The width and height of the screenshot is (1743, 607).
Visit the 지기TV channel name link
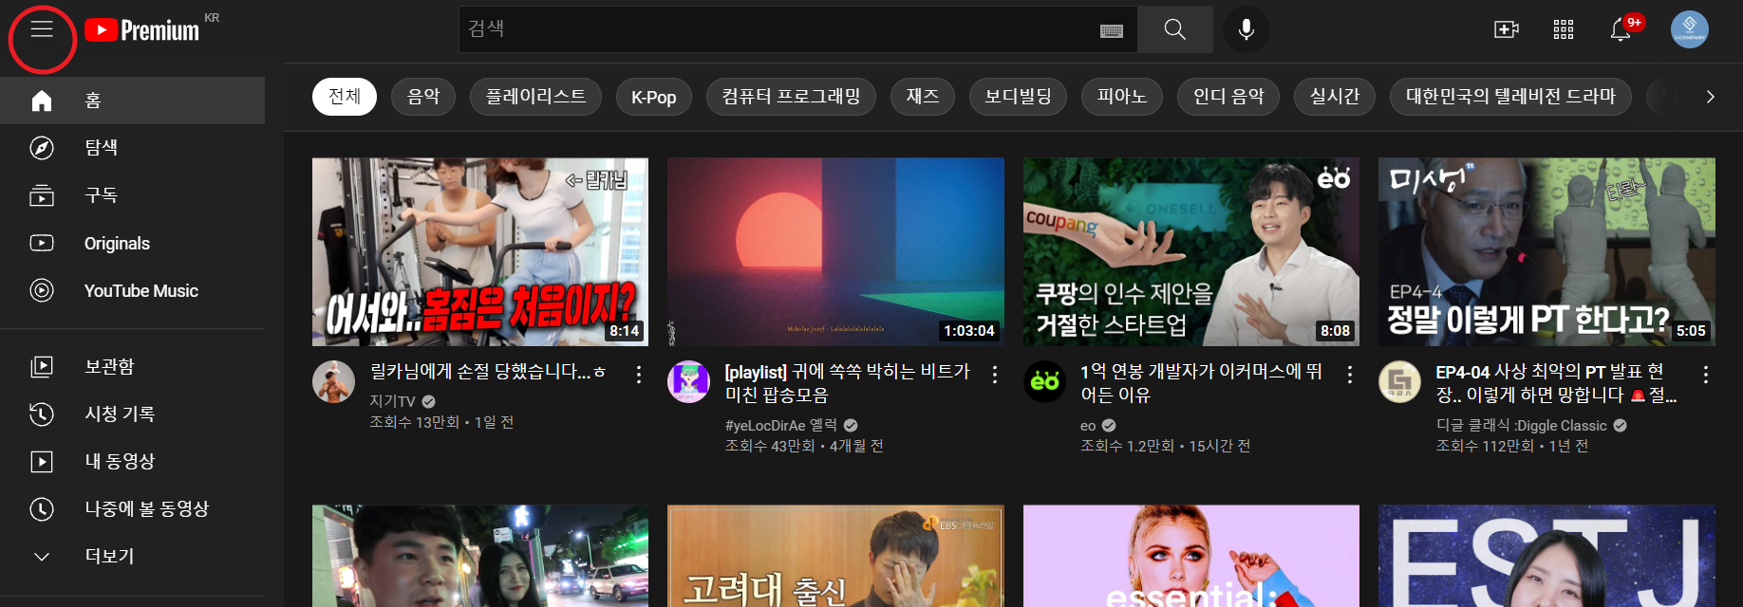point(392,401)
